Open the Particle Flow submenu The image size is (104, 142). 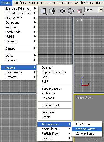click(54, 133)
